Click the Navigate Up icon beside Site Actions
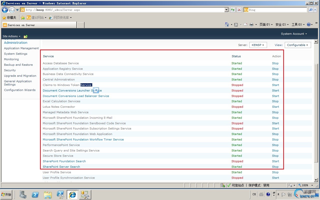Image resolution: width=320 pixels, height=200 pixels. click(x=25, y=36)
